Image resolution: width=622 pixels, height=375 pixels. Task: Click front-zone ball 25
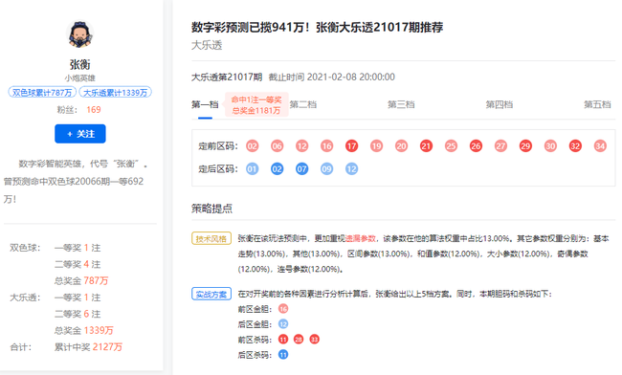tap(451, 146)
